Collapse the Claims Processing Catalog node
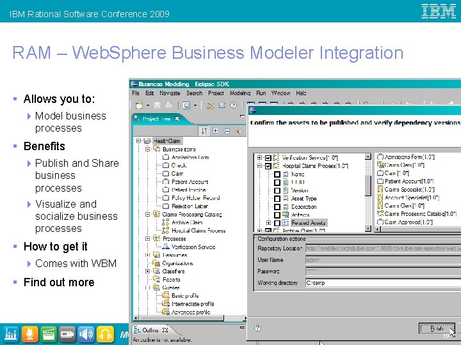Viewport: 461px width, 345px height. click(148, 215)
